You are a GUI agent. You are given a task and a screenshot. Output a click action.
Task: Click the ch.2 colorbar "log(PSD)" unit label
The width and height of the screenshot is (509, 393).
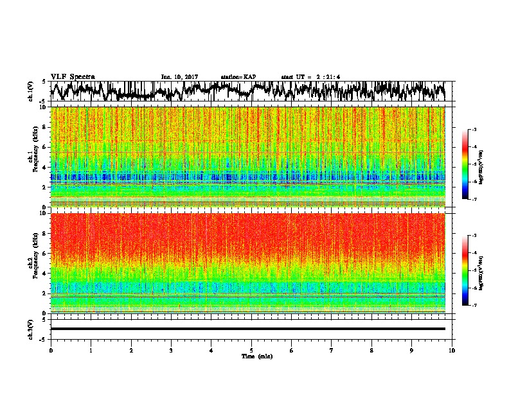tap(481, 273)
